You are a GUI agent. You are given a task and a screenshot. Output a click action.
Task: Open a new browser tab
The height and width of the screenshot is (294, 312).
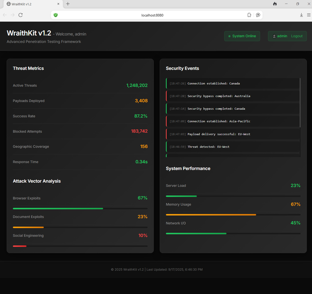[68, 4]
